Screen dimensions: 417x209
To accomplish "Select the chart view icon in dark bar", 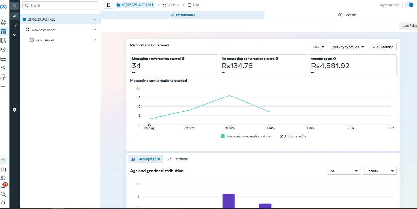I will (15, 16).
